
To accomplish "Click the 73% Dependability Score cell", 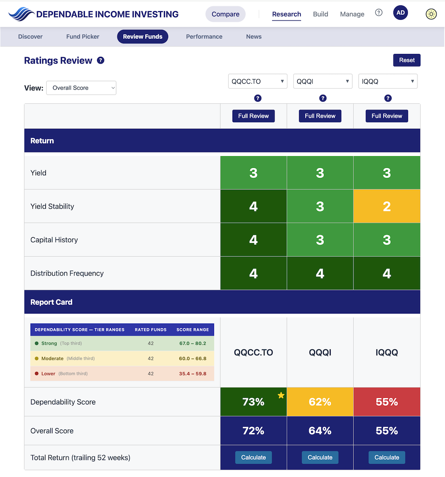I will (x=253, y=402).
